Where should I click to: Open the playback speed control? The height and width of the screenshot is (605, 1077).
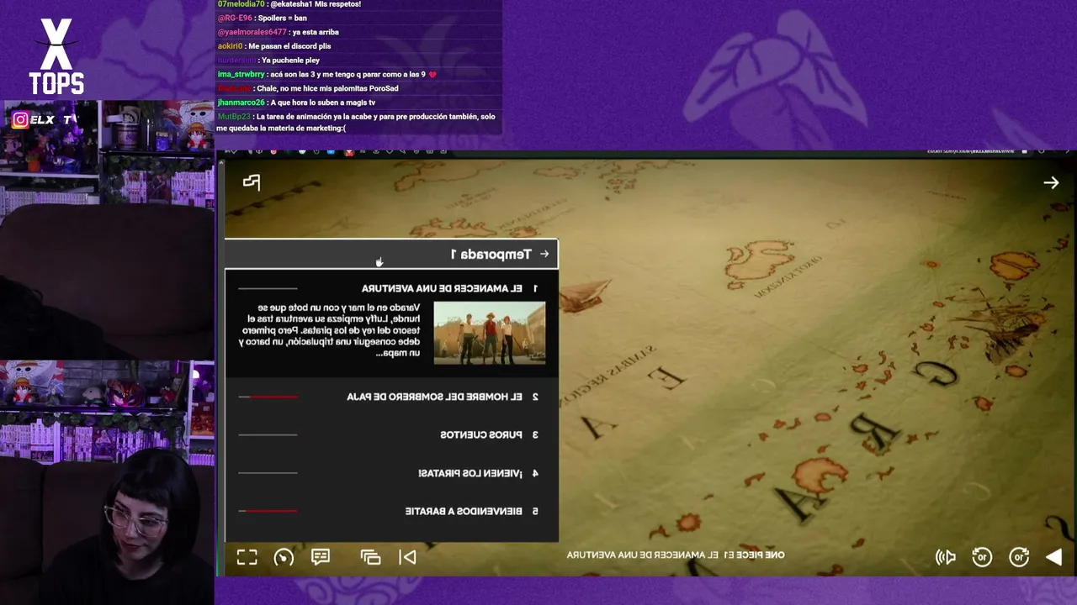point(284,557)
